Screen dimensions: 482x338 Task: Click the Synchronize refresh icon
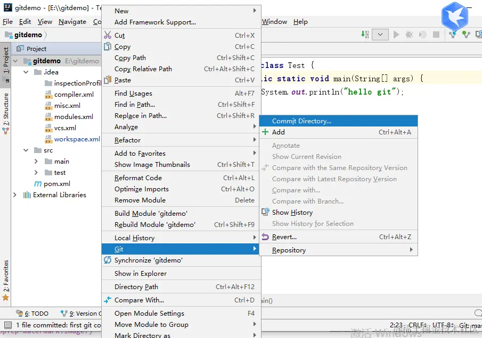pos(107,260)
